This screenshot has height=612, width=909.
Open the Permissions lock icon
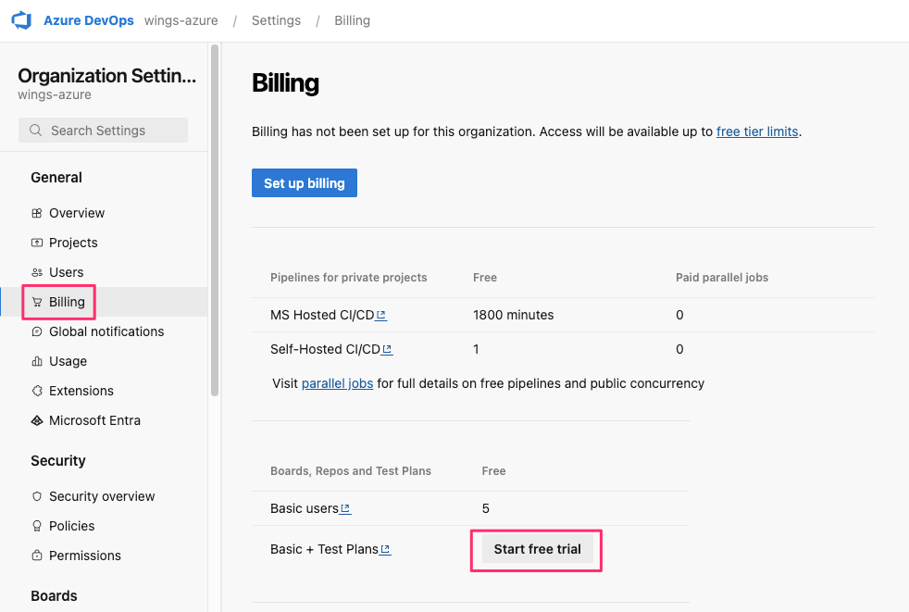point(37,556)
